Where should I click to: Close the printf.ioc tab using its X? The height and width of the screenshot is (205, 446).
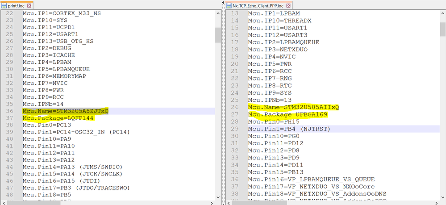(x=30, y=6)
